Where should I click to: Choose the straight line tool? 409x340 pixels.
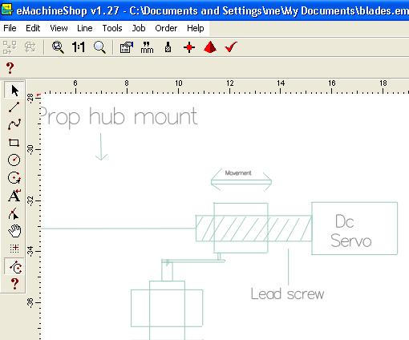point(14,107)
